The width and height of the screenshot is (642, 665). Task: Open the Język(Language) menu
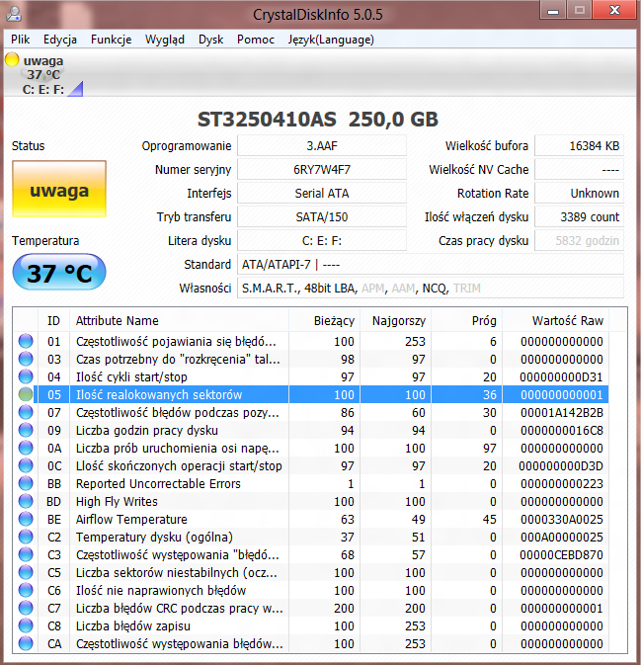[x=331, y=40]
